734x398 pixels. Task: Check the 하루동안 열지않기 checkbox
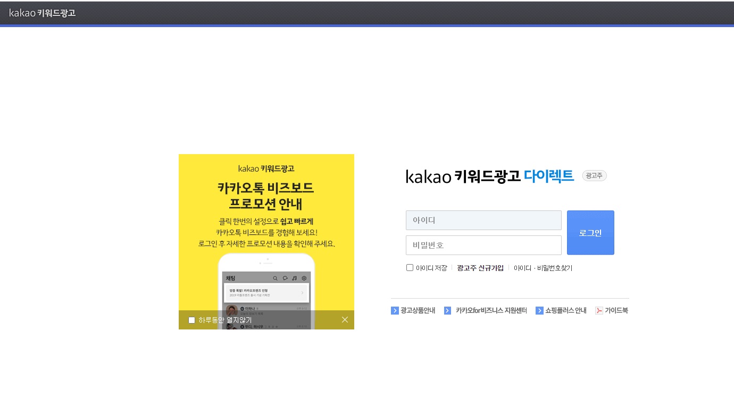[192, 320]
